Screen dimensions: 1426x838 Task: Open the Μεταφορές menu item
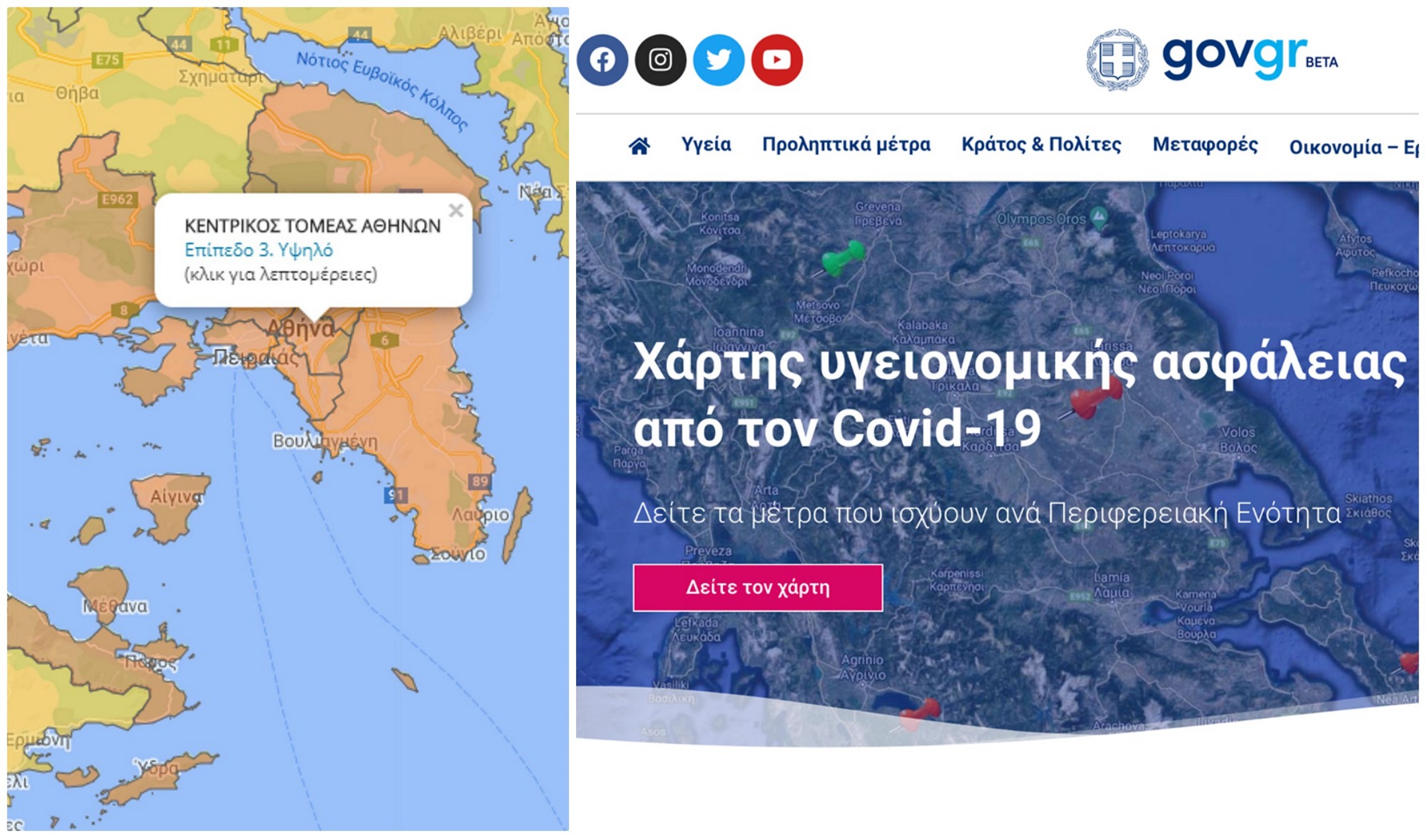click(x=1205, y=145)
